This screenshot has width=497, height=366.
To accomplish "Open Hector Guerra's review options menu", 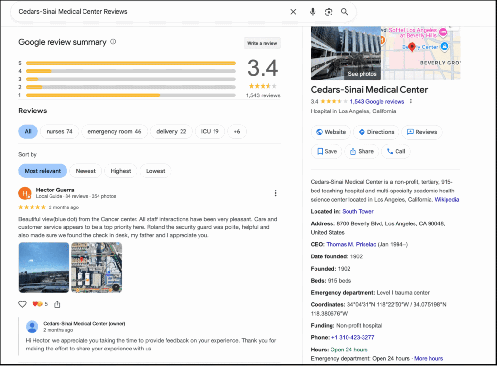I will [x=276, y=193].
